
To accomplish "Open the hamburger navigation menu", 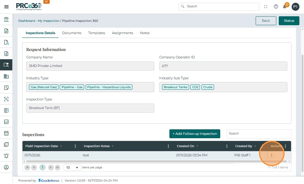I will point(6,6).
